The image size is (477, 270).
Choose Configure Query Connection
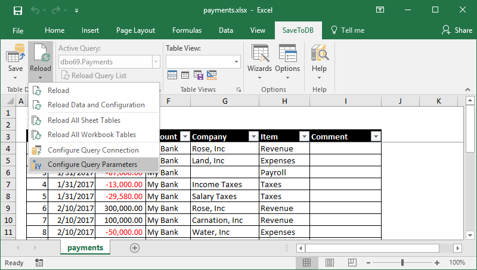[x=94, y=150]
